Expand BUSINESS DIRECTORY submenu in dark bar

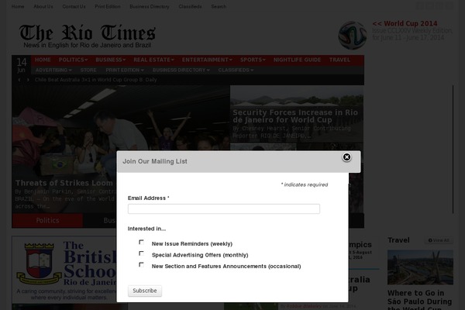point(181,71)
